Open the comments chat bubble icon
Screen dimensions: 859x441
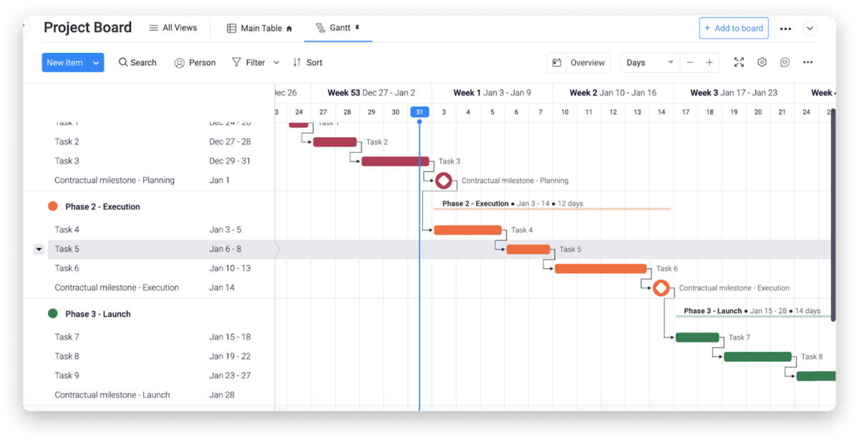(x=785, y=63)
